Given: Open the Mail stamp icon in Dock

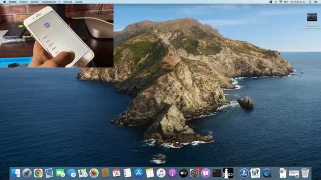Looking at the screenshot, I should [49, 173].
